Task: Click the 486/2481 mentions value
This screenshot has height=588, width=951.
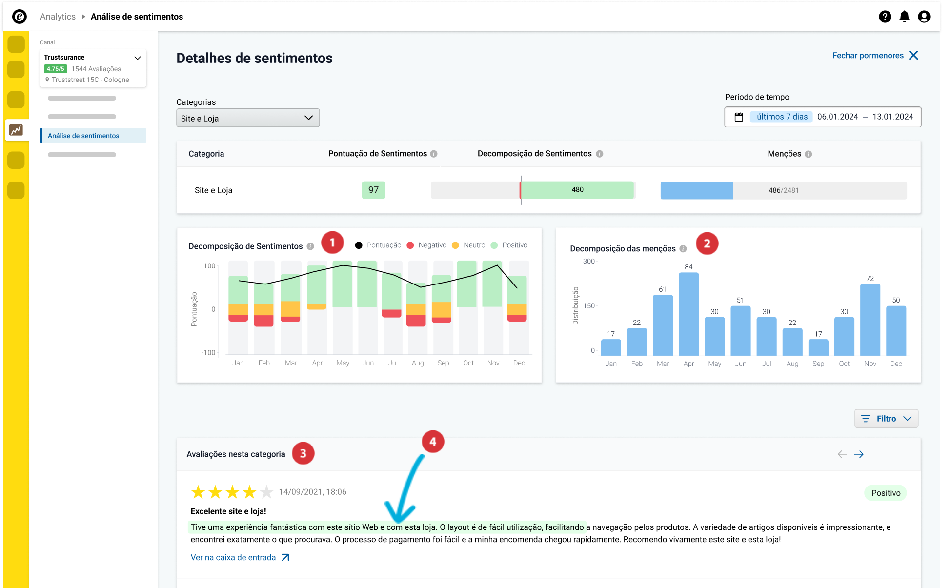Action: [x=784, y=190]
